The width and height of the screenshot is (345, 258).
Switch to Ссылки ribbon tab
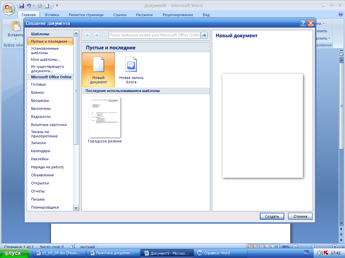point(120,15)
